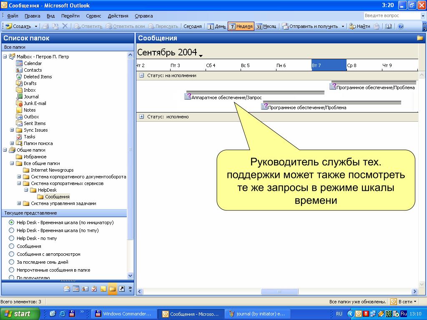This screenshot has height=320, width=427.
Task: Click the Shortcuts arrow icon in navigation pane
Action: click(122, 289)
